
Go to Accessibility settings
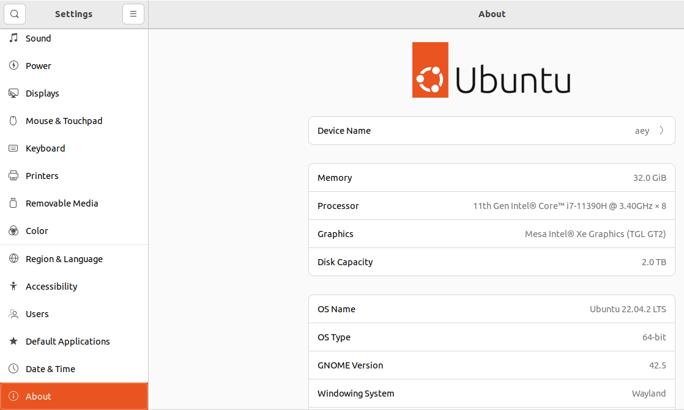tap(74, 286)
